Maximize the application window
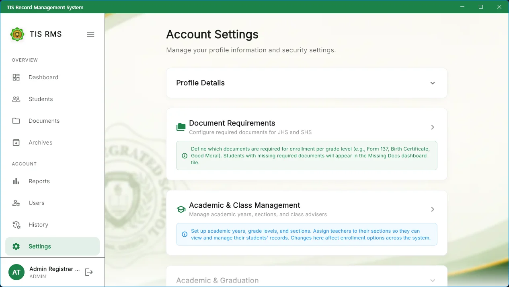The width and height of the screenshot is (509, 287). 481,7
